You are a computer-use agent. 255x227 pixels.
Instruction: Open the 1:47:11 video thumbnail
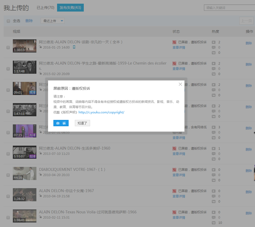(x=25, y=110)
